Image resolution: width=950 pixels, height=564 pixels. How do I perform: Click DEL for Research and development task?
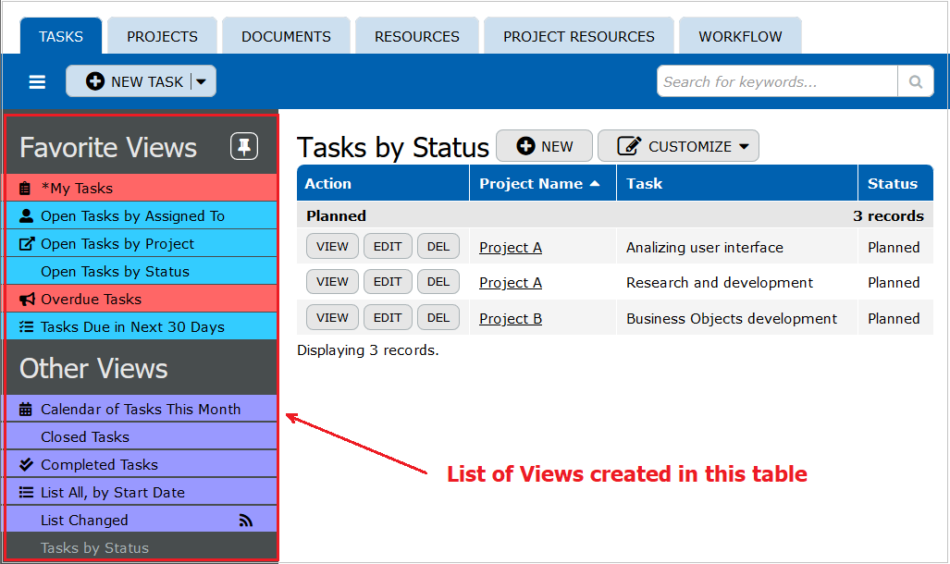pyautogui.click(x=438, y=282)
